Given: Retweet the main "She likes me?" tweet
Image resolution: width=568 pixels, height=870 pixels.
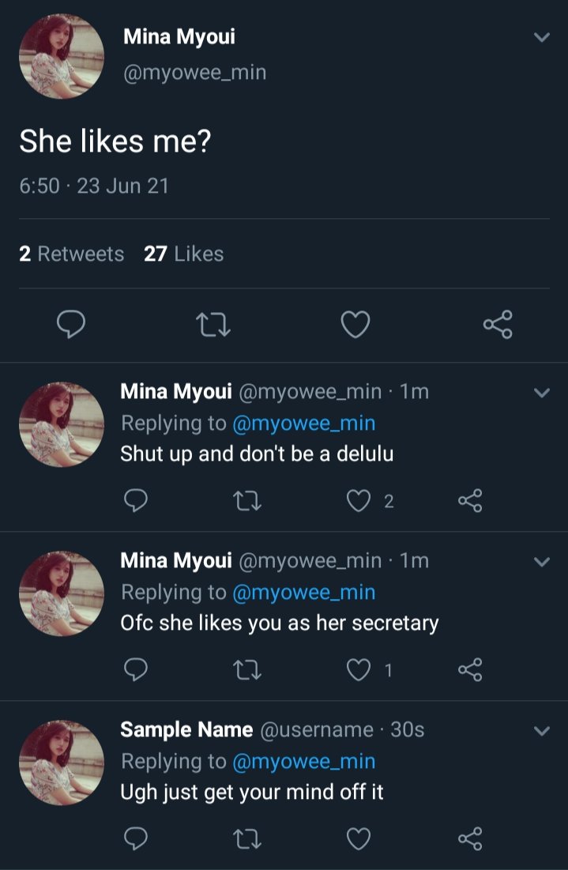Looking at the screenshot, I should coord(213,325).
